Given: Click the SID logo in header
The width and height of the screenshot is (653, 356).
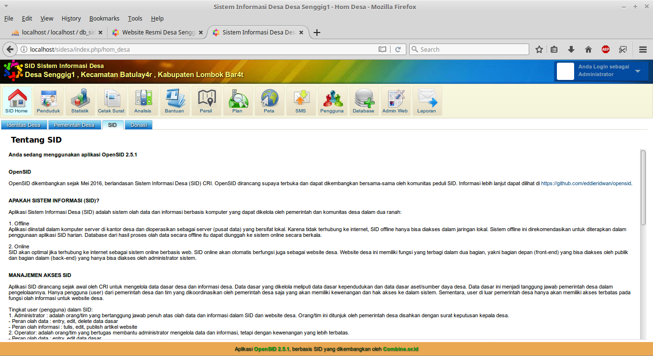Looking at the screenshot, I should coord(13,71).
